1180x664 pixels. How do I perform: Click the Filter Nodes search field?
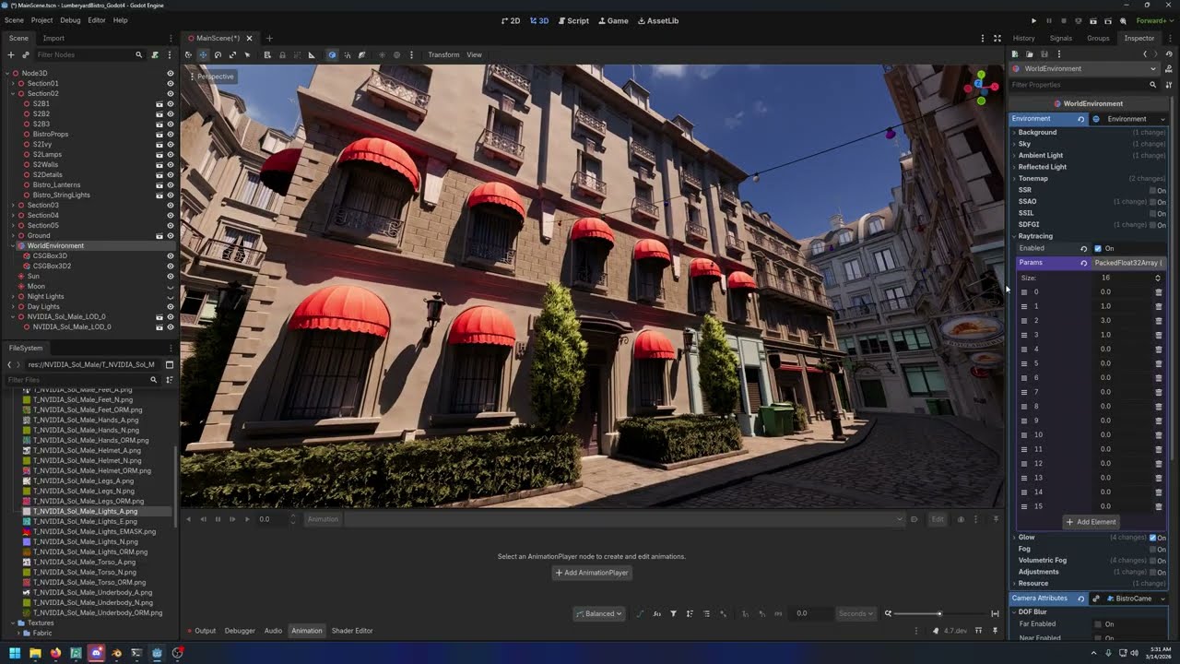point(89,54)
